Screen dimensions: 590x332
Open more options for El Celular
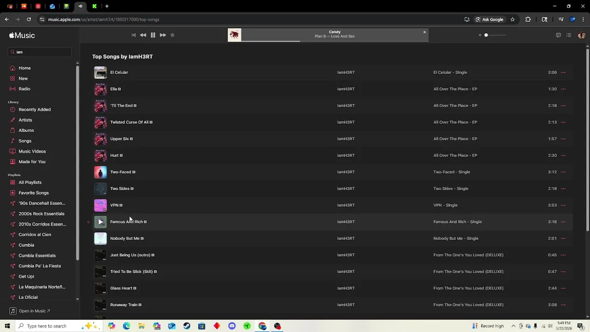pyautogui.click(x=563, y=72)
